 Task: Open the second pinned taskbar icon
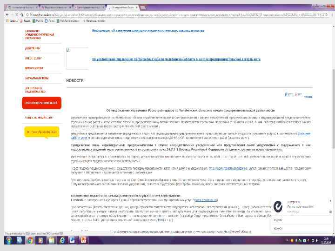click(x=20, y=240)
